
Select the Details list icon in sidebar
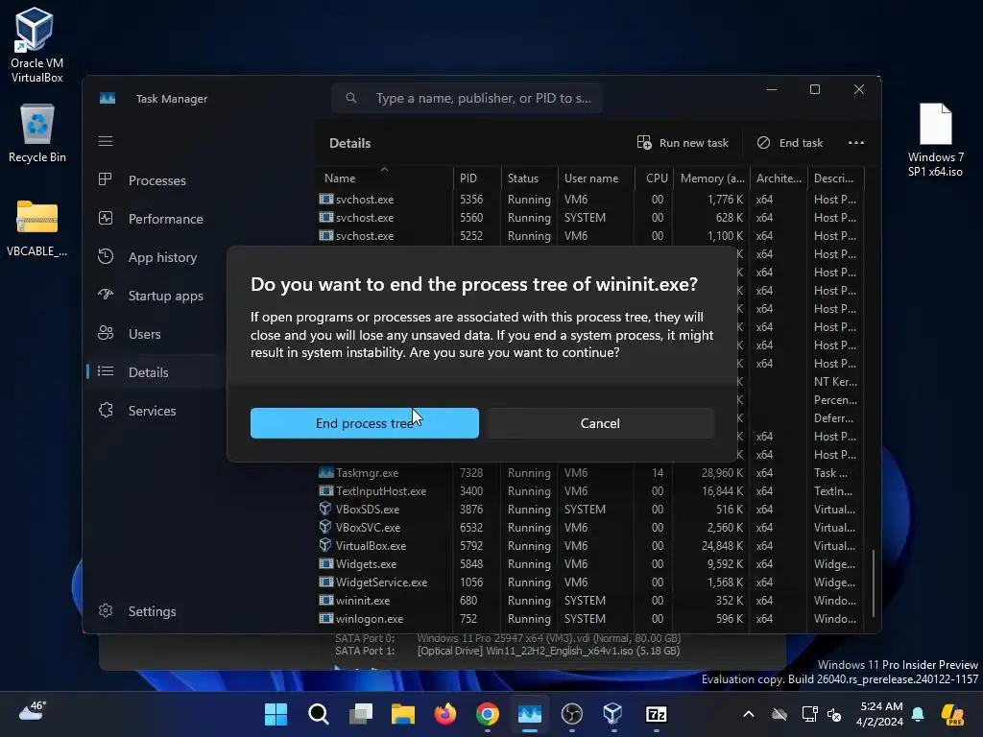tap(106, 371)
